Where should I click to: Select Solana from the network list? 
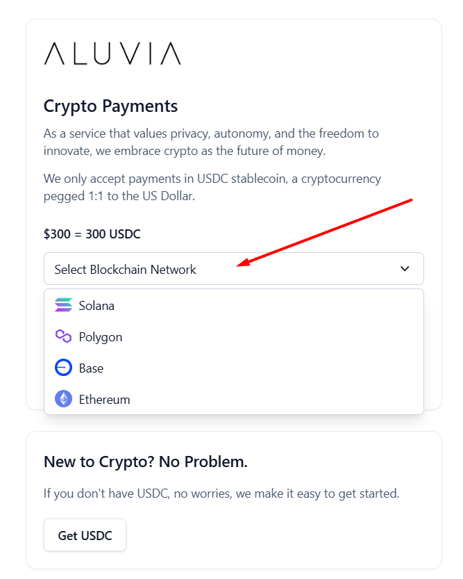97,305
